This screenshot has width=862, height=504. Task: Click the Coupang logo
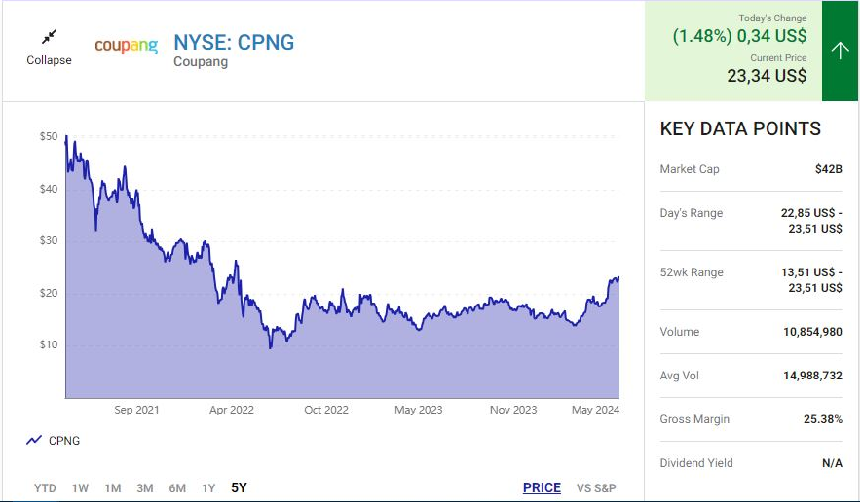tap(126, 46)
